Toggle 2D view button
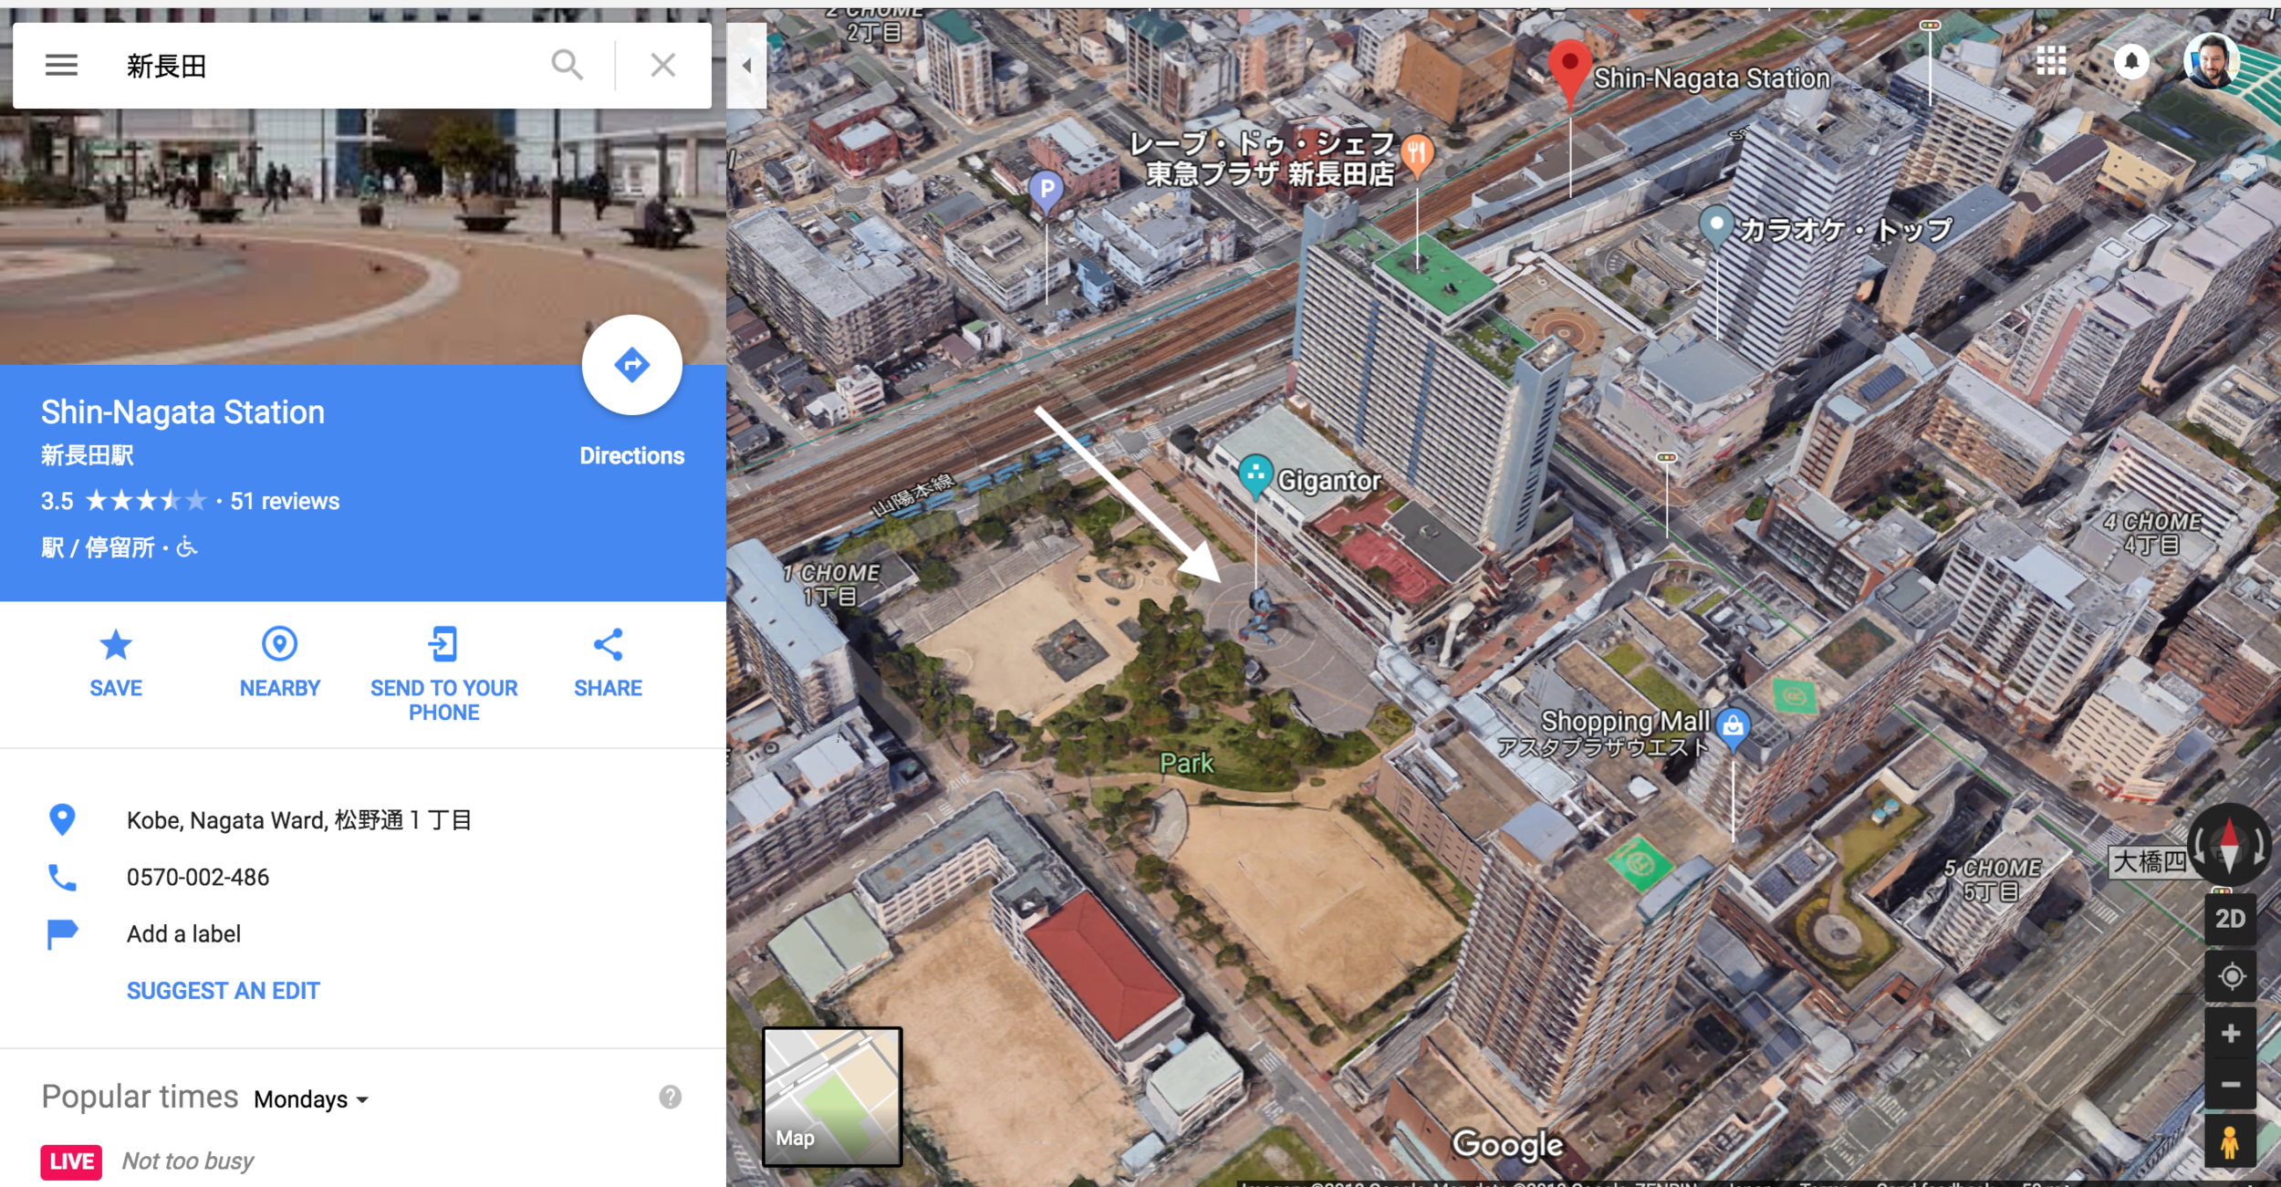The width and height of the screenshot is (2281, 1187). coord(2230,919)
